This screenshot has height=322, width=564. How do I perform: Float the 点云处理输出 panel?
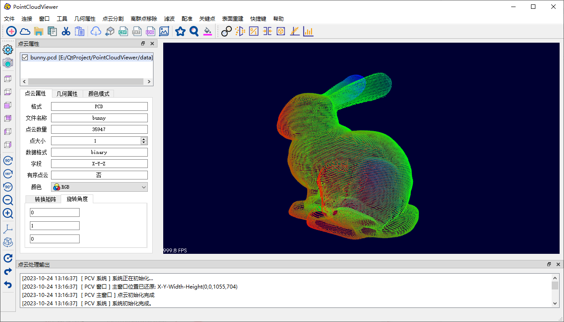pyautogui.click(x=549, y=264)
